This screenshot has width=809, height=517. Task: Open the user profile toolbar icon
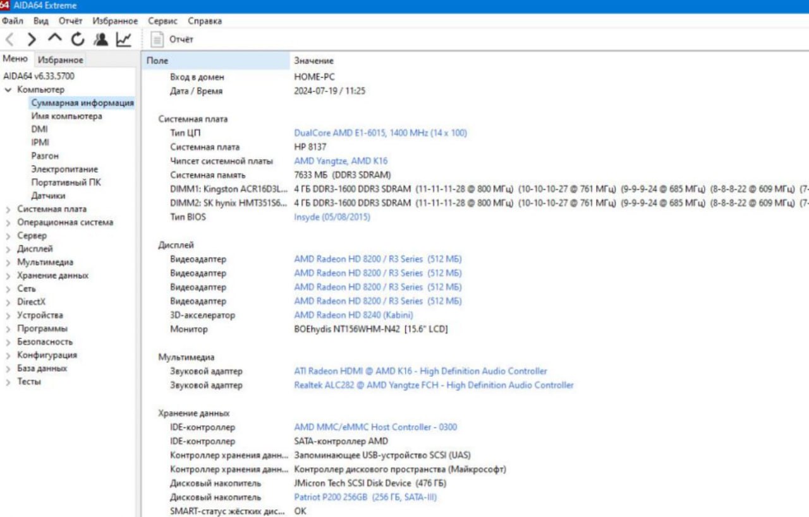coord(100,40)
